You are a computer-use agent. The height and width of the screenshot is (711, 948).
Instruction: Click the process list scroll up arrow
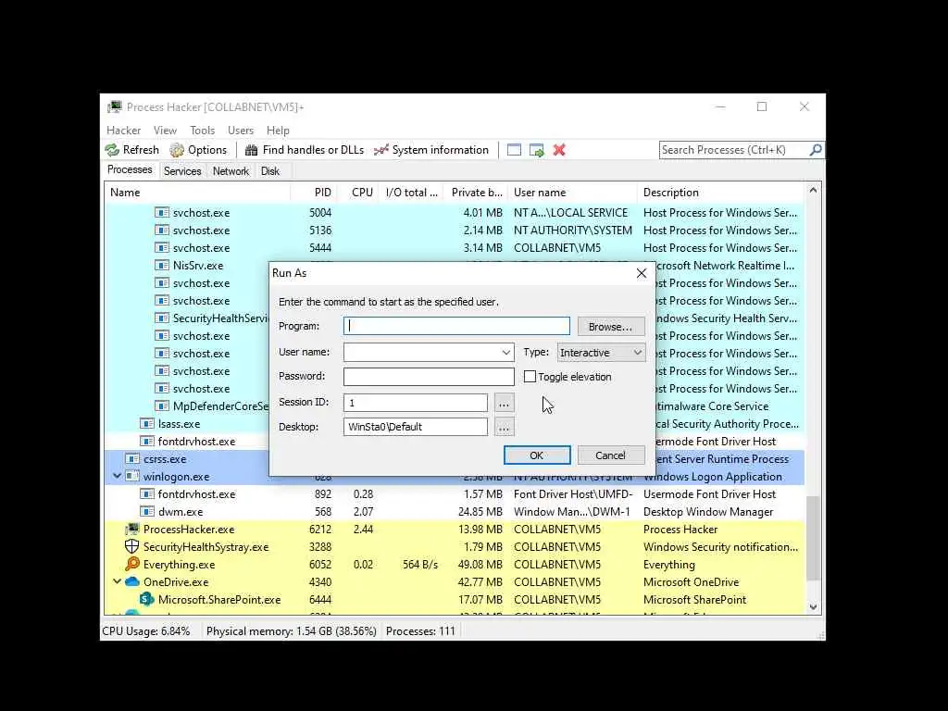tap(813, 191)
